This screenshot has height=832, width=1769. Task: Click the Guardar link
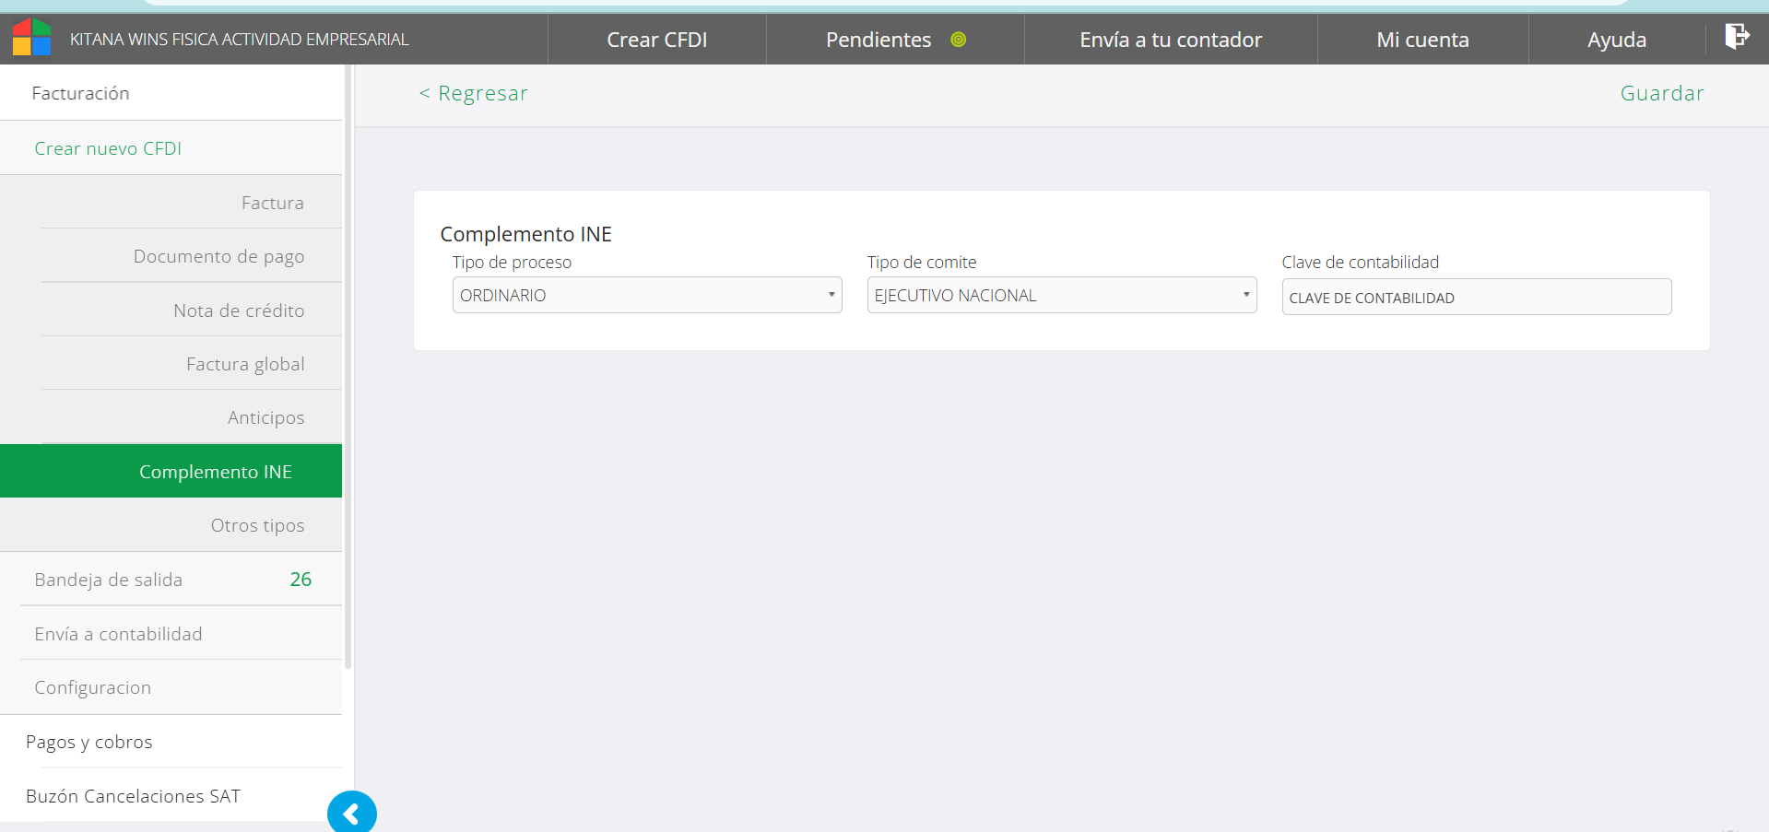(1661, 93)
